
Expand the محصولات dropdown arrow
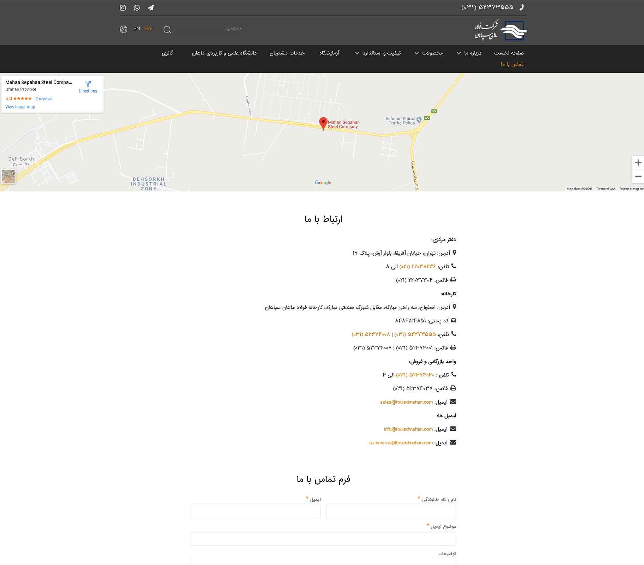click(x=417, y=53)
